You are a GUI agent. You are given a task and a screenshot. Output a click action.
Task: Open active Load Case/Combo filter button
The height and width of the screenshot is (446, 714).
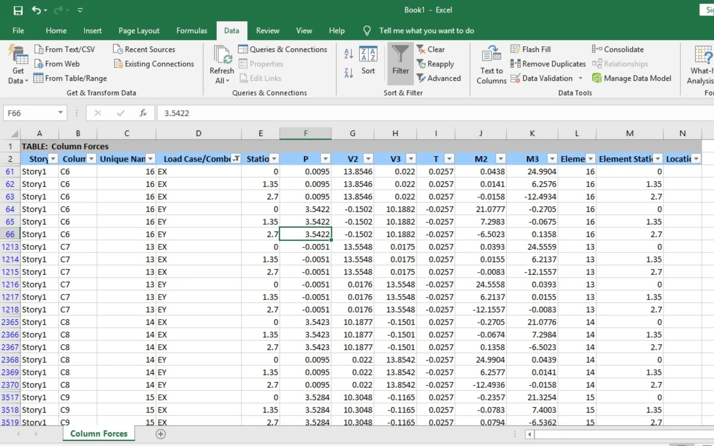coord(236,159)
